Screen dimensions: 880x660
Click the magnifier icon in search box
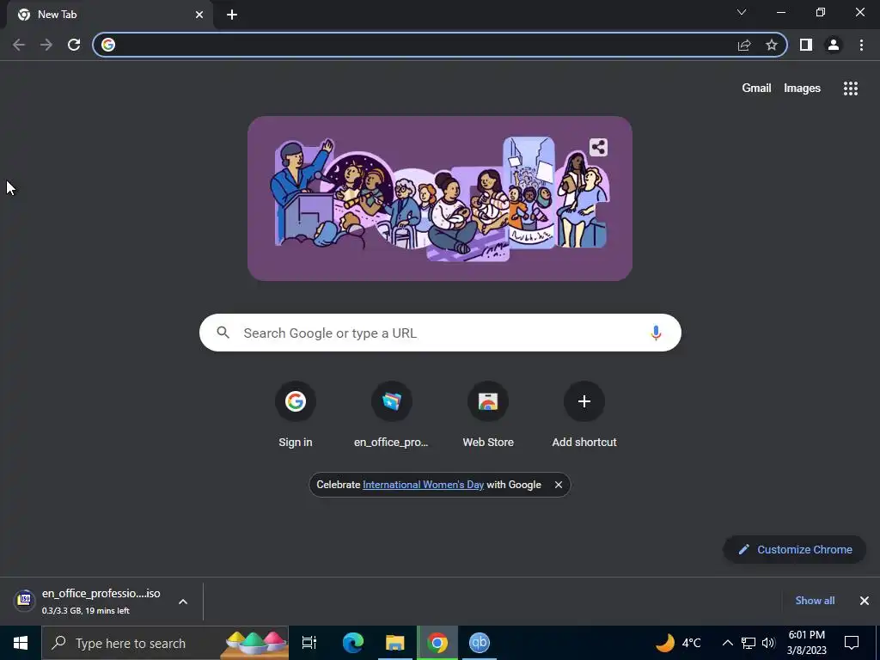tap(223, 333)
